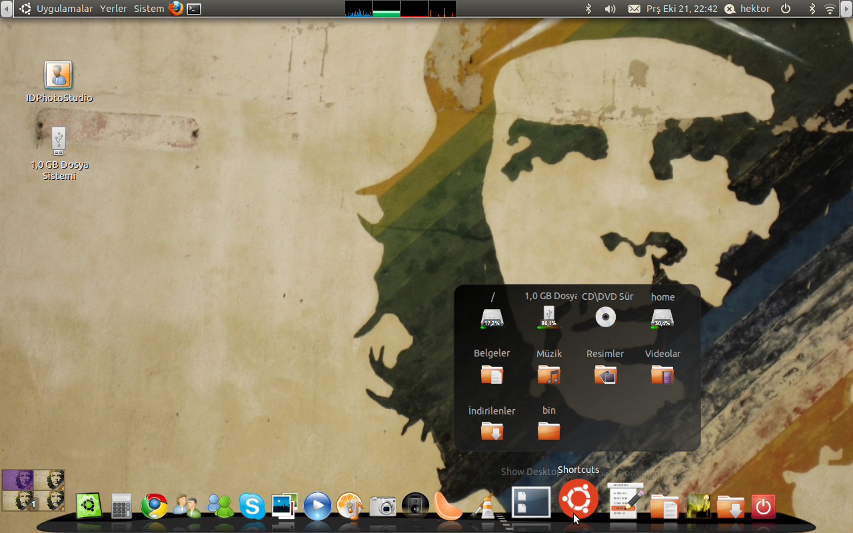Screen dimensions: 853x533
Task: Open the photo viewer dock icon
Action: click(x=285, y=506)
